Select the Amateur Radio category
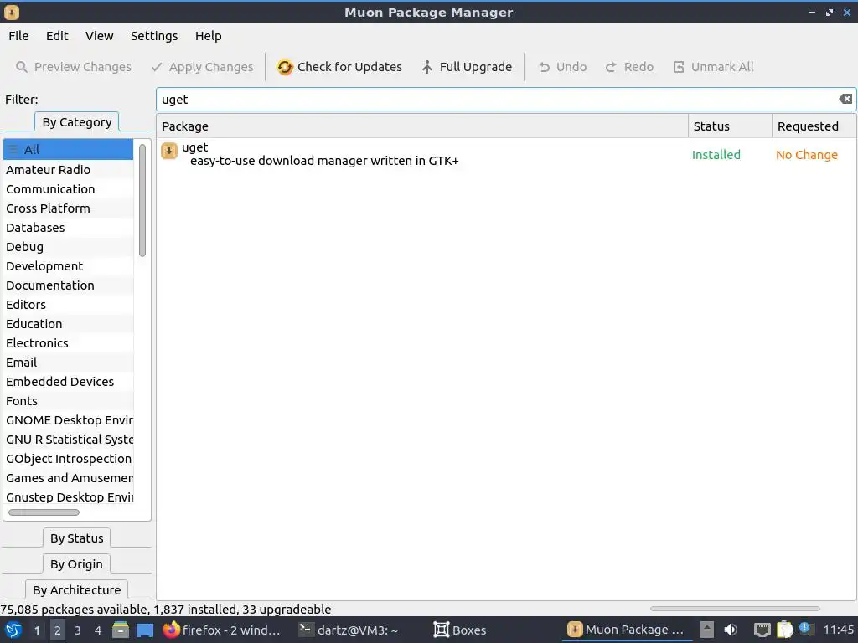This screenshot has height=643, width=858. pyautogui.click(x=68, y=169)
